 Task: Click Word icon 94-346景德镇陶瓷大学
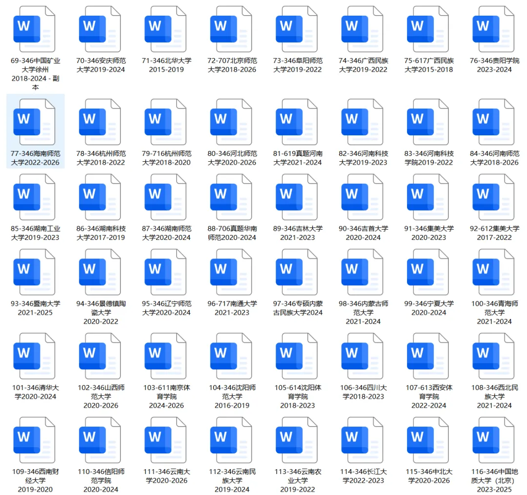pos(100,272)
